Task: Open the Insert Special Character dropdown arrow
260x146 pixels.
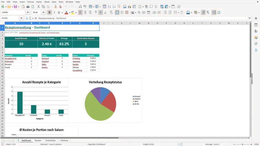Action: tap(143, 7)
